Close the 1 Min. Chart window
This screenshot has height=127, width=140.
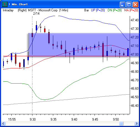point(135,4)
